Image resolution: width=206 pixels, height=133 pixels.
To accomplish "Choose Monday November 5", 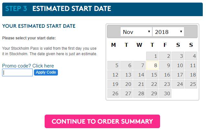I will coord(113,66).
